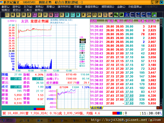The width and height of the screenshot is (164, 123).
Task: Click the 單量 column header
Action: [139, 21]
